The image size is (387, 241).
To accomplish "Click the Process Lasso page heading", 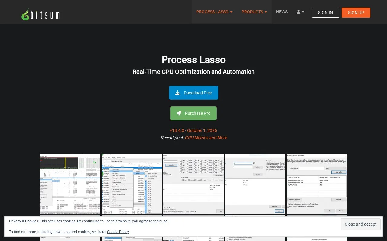I will tap(193, 60).
